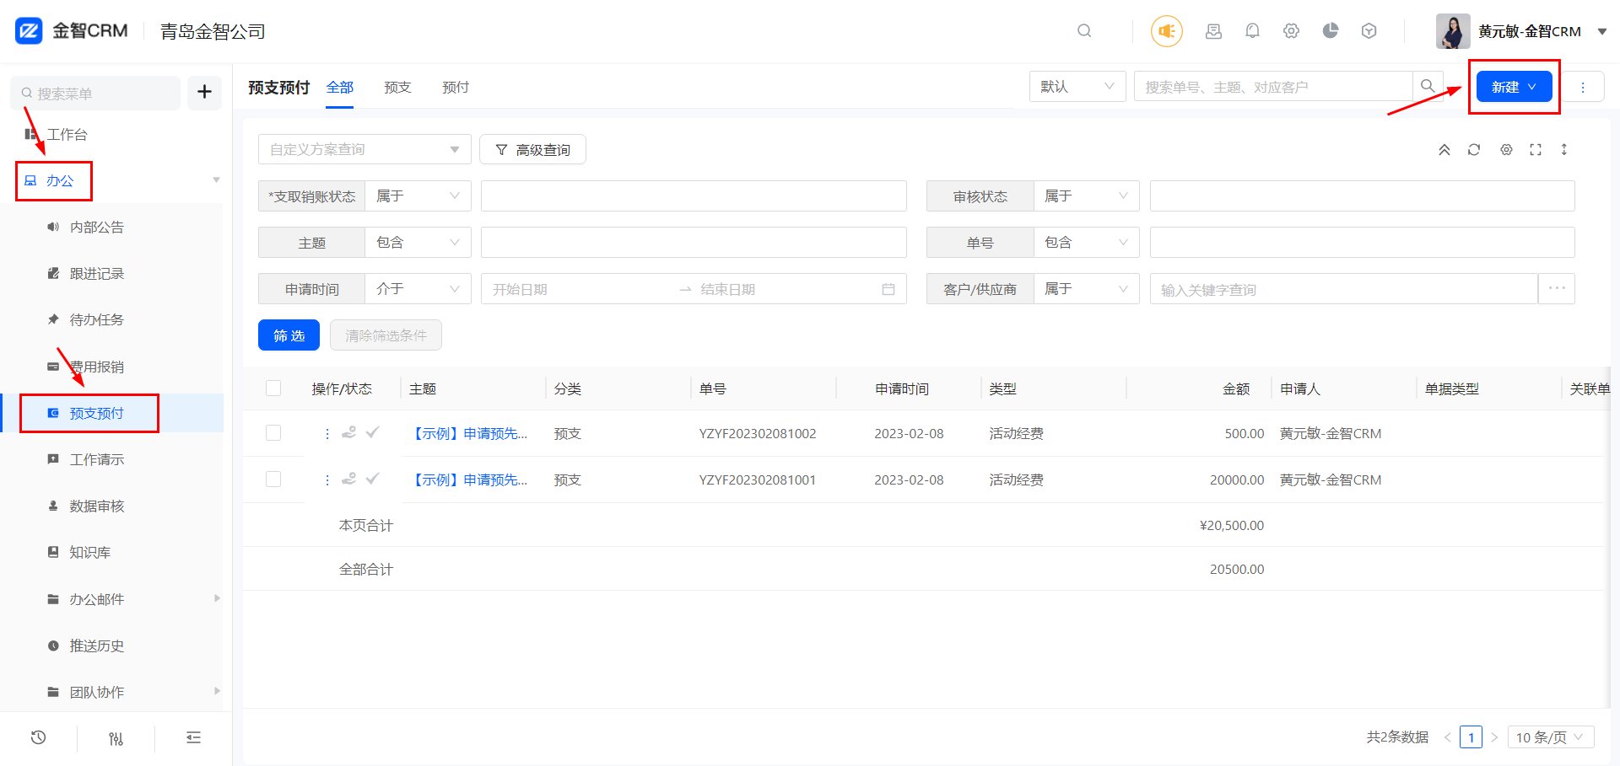Click the 金智CRM logo icon
The image size is (1620, 766).
point(29,31)
